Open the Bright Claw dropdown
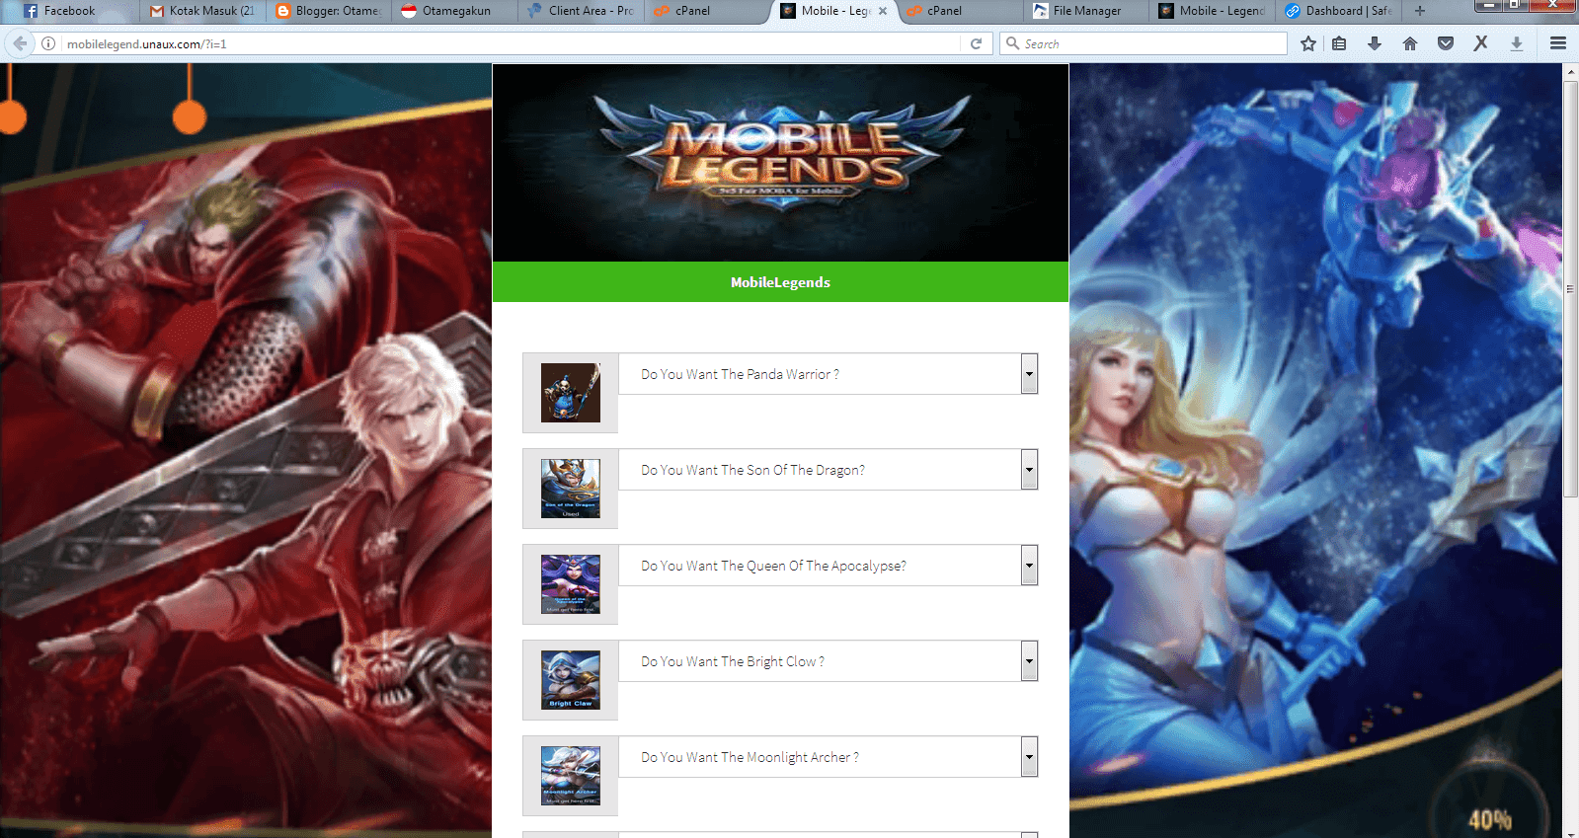1579x838 pixels. click(828, 661)
